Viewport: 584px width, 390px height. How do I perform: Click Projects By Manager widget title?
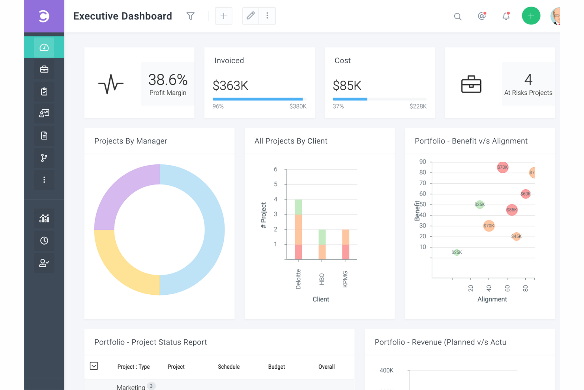coord(131,141)
